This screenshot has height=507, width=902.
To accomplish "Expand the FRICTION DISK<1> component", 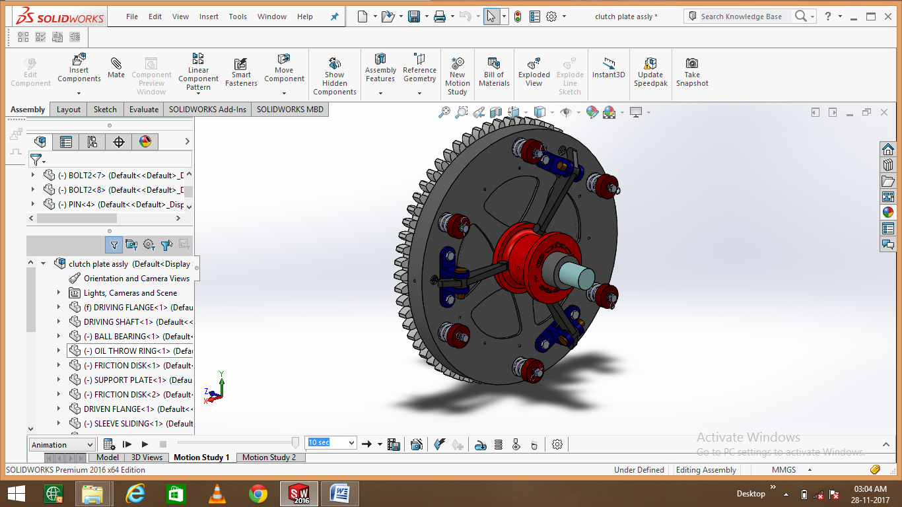I will point(59,365).
